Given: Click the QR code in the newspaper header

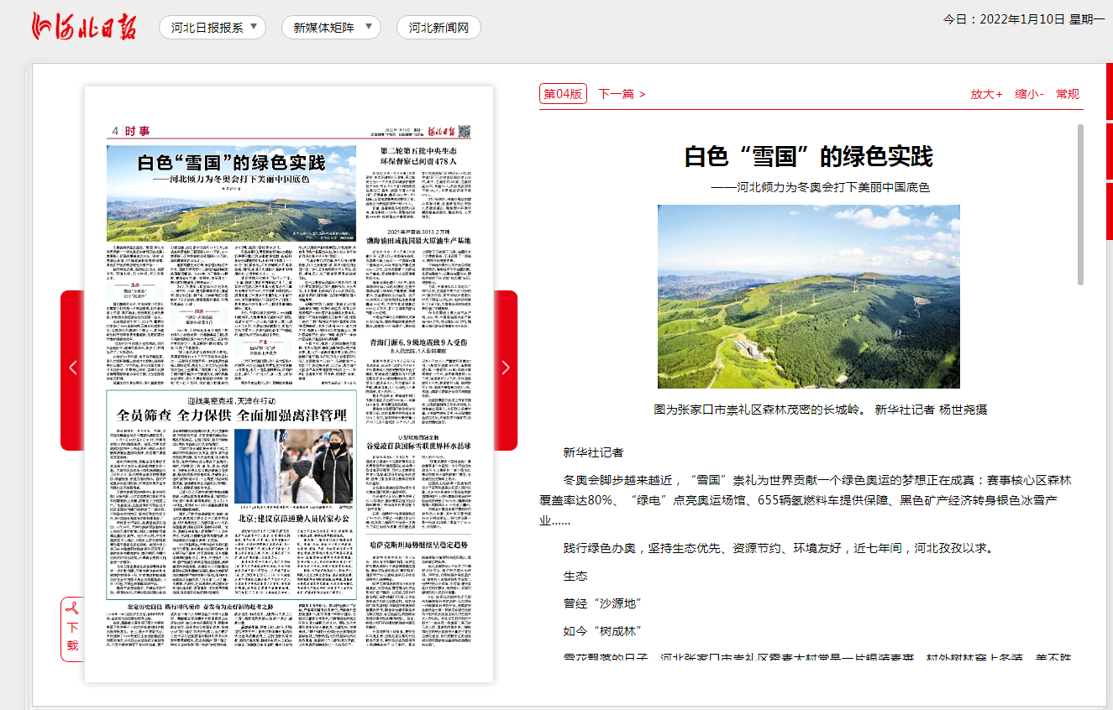Looking at the screenshot, I should pyautogui.click(x=464, y=131).
